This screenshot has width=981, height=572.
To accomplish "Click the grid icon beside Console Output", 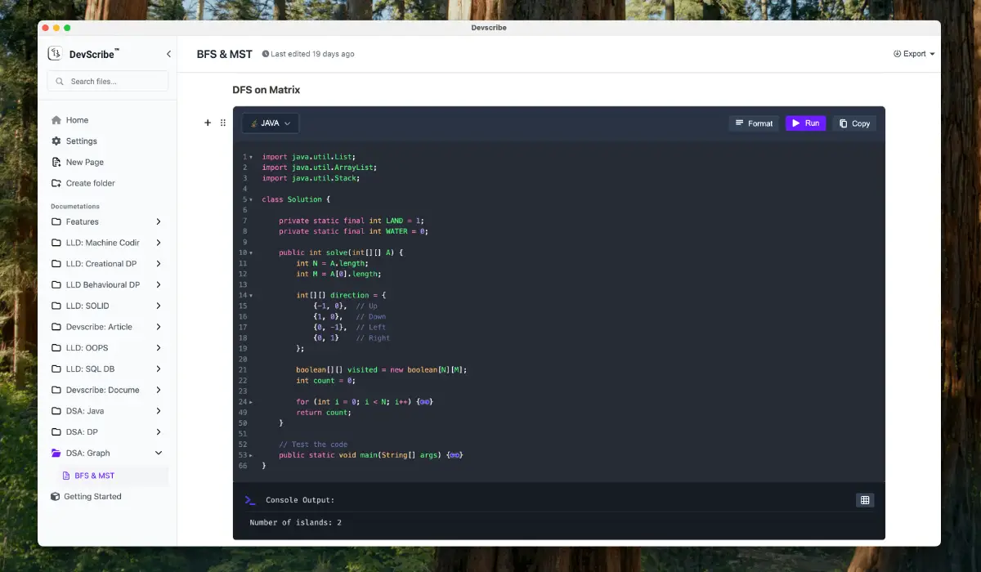I will [865, 499].
